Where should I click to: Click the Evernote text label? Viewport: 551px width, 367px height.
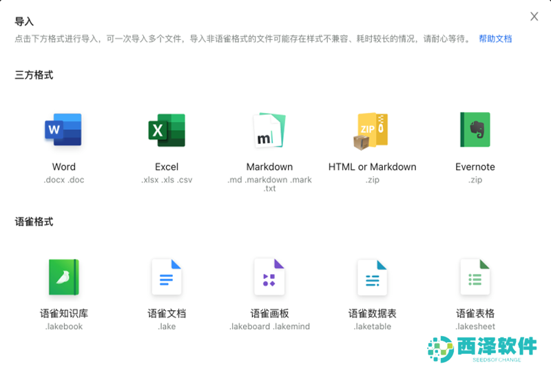tap(475, 167)
